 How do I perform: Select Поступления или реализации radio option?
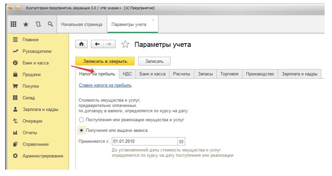tap(81, 120)
